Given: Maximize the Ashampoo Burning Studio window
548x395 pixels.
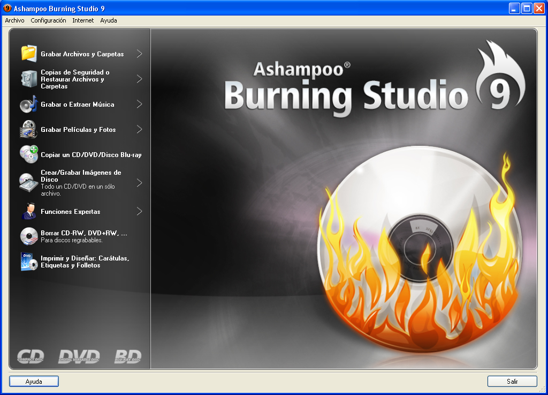Looking at the screenshot, I should 527,9.
